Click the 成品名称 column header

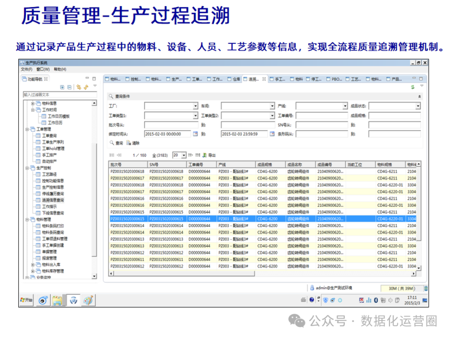[300, 164]
